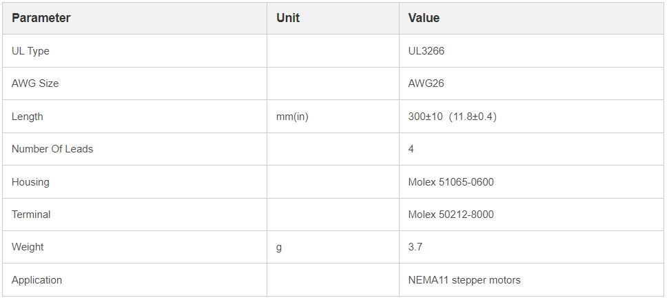Image resolution: width=669 pixels, height=298 pixels.
Task: Click the Molex 50212-8000 value
Action: click(451, 215)
